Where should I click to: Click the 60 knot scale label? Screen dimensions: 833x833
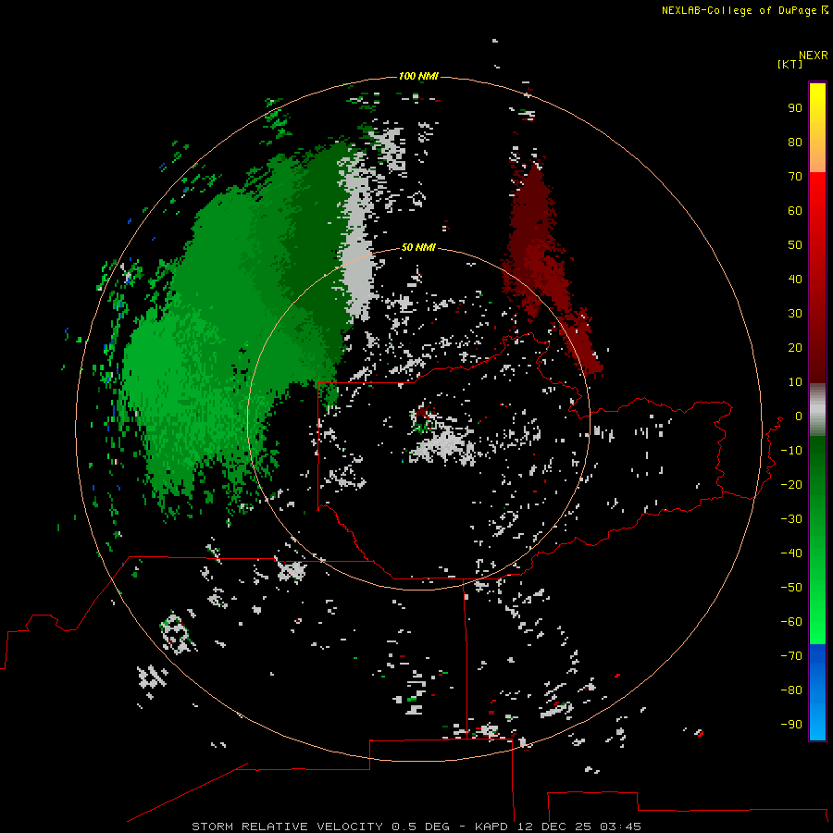(x=795, y=210)
